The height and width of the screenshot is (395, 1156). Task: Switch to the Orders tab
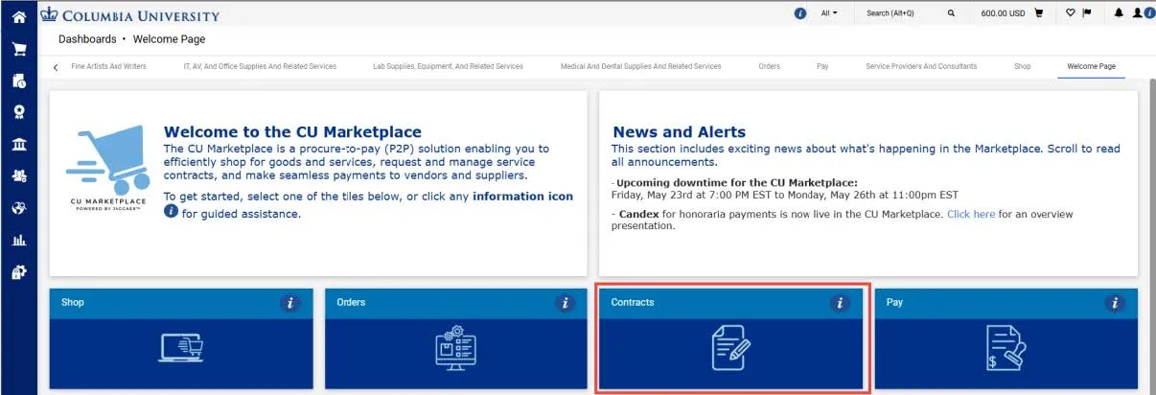pyautogui.click(x=769, y=66)
